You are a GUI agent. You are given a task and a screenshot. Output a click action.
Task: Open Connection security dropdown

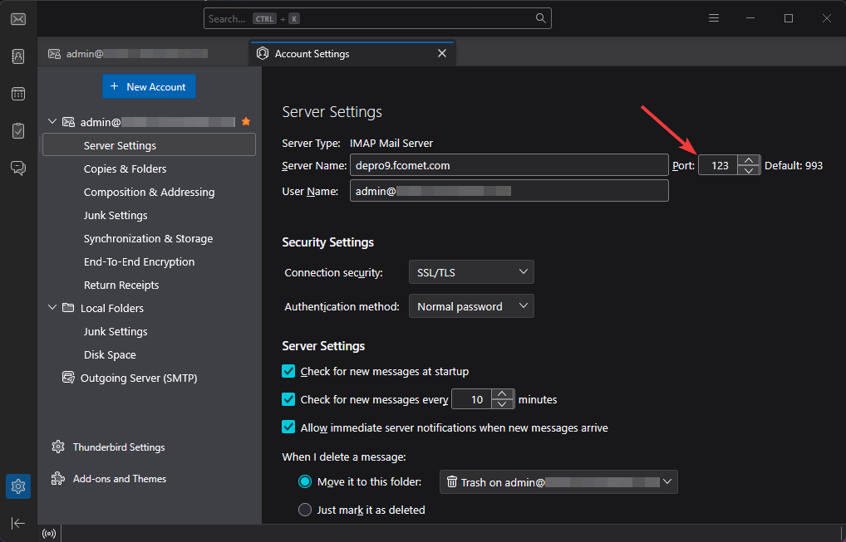(x=471, y=272)
